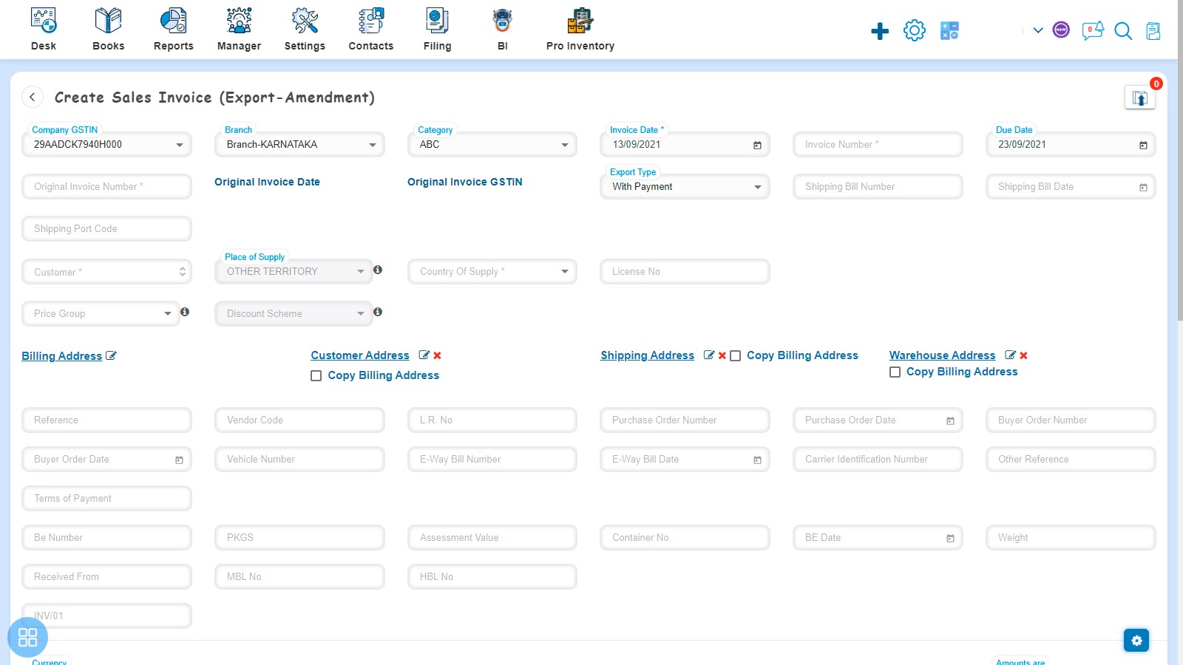Clear Customer Address with red X
This screenshot has width=1183, height=665.
pos(437,355)
